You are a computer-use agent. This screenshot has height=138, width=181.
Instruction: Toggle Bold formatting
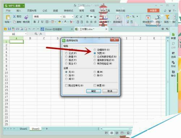35,22
